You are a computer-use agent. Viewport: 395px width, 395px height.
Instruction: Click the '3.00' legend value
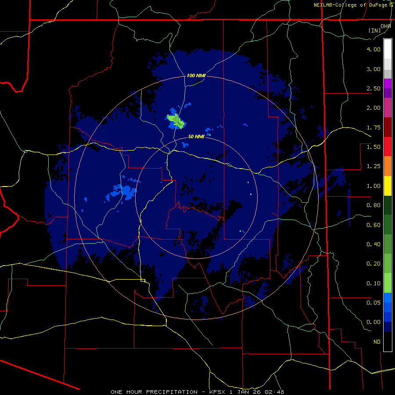click(373, 69)
